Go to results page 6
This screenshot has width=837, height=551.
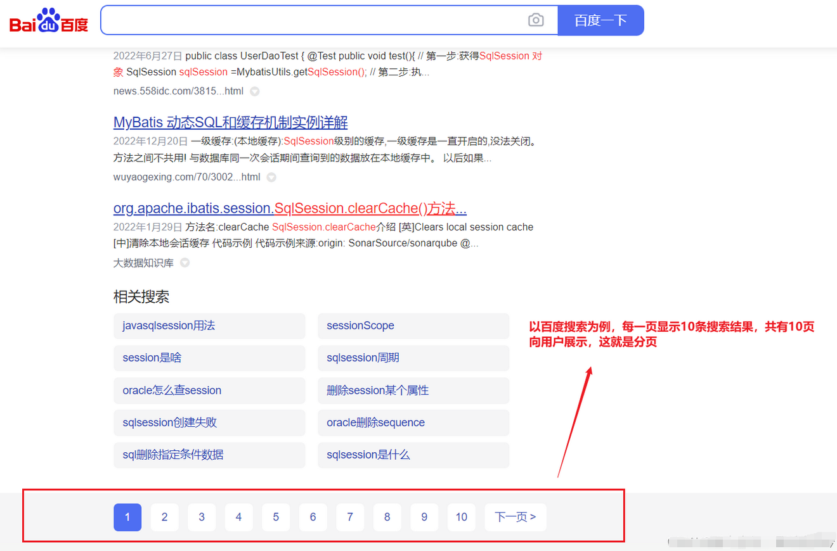pos(313,517)
